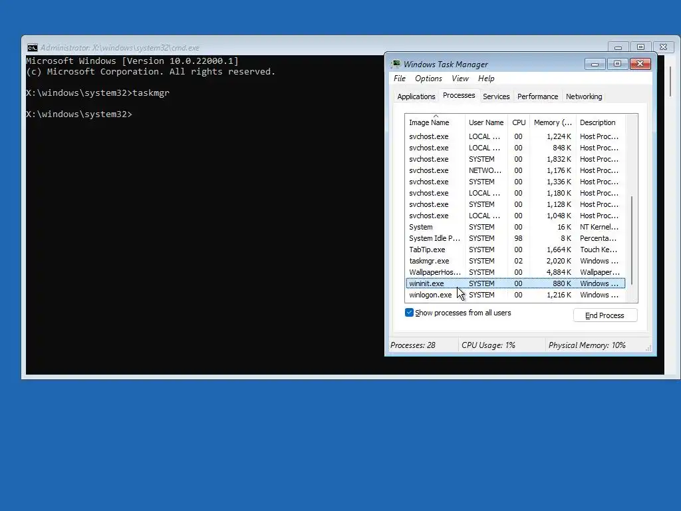Click the Task Manager title bar icon
The height and width of the screenshot is (511, 681).
pos(396,65)
